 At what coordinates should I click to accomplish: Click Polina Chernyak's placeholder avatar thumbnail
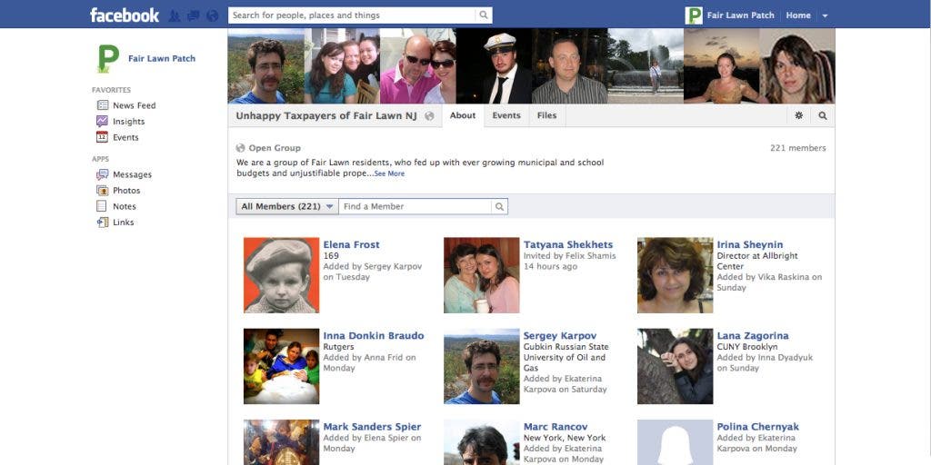coord(676,442)
